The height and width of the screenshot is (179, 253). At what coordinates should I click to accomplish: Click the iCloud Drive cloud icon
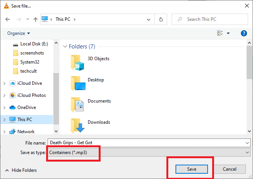(12, 83)
